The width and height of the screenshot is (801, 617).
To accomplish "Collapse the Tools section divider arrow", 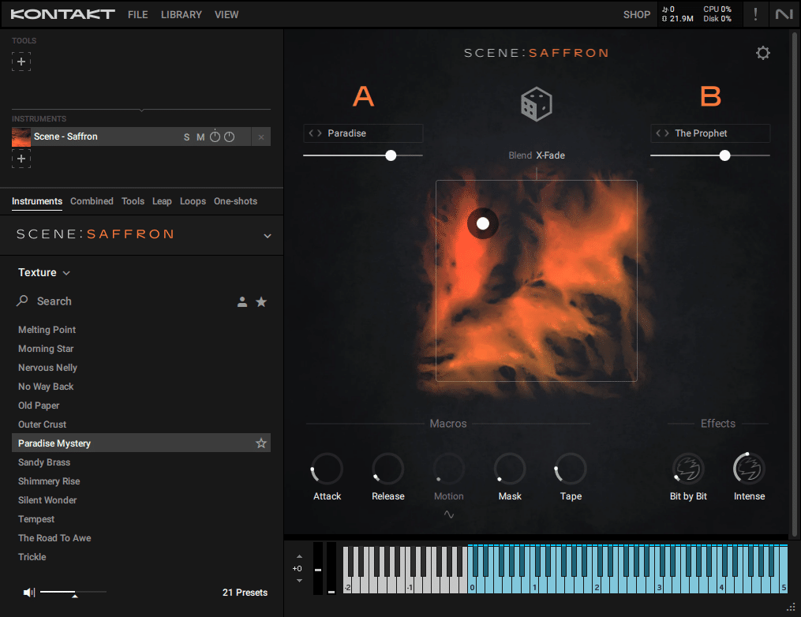I will tap(141, 110).
